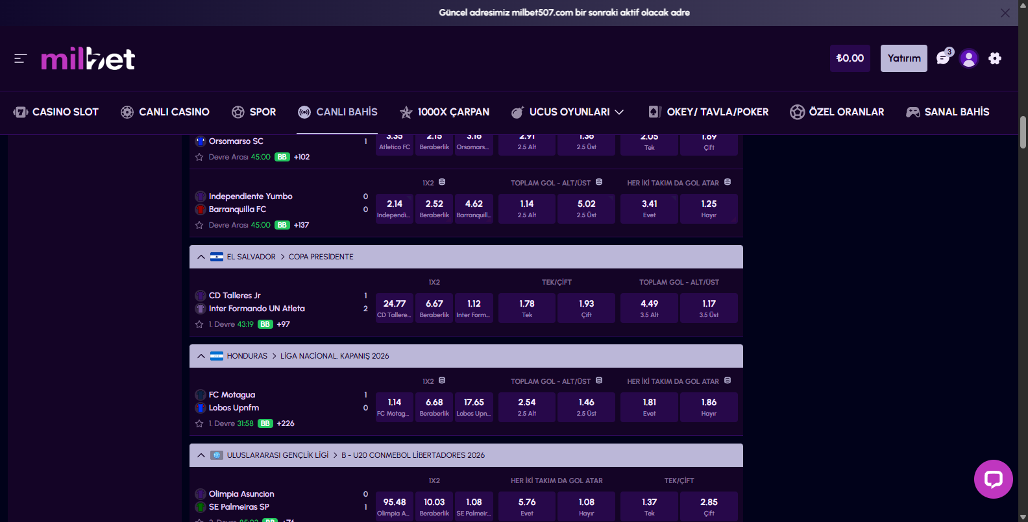The height and width of the screenshot is (522, 1028).
Task: Select 2.85 Çift in Olimpia match
Action: 709,506
